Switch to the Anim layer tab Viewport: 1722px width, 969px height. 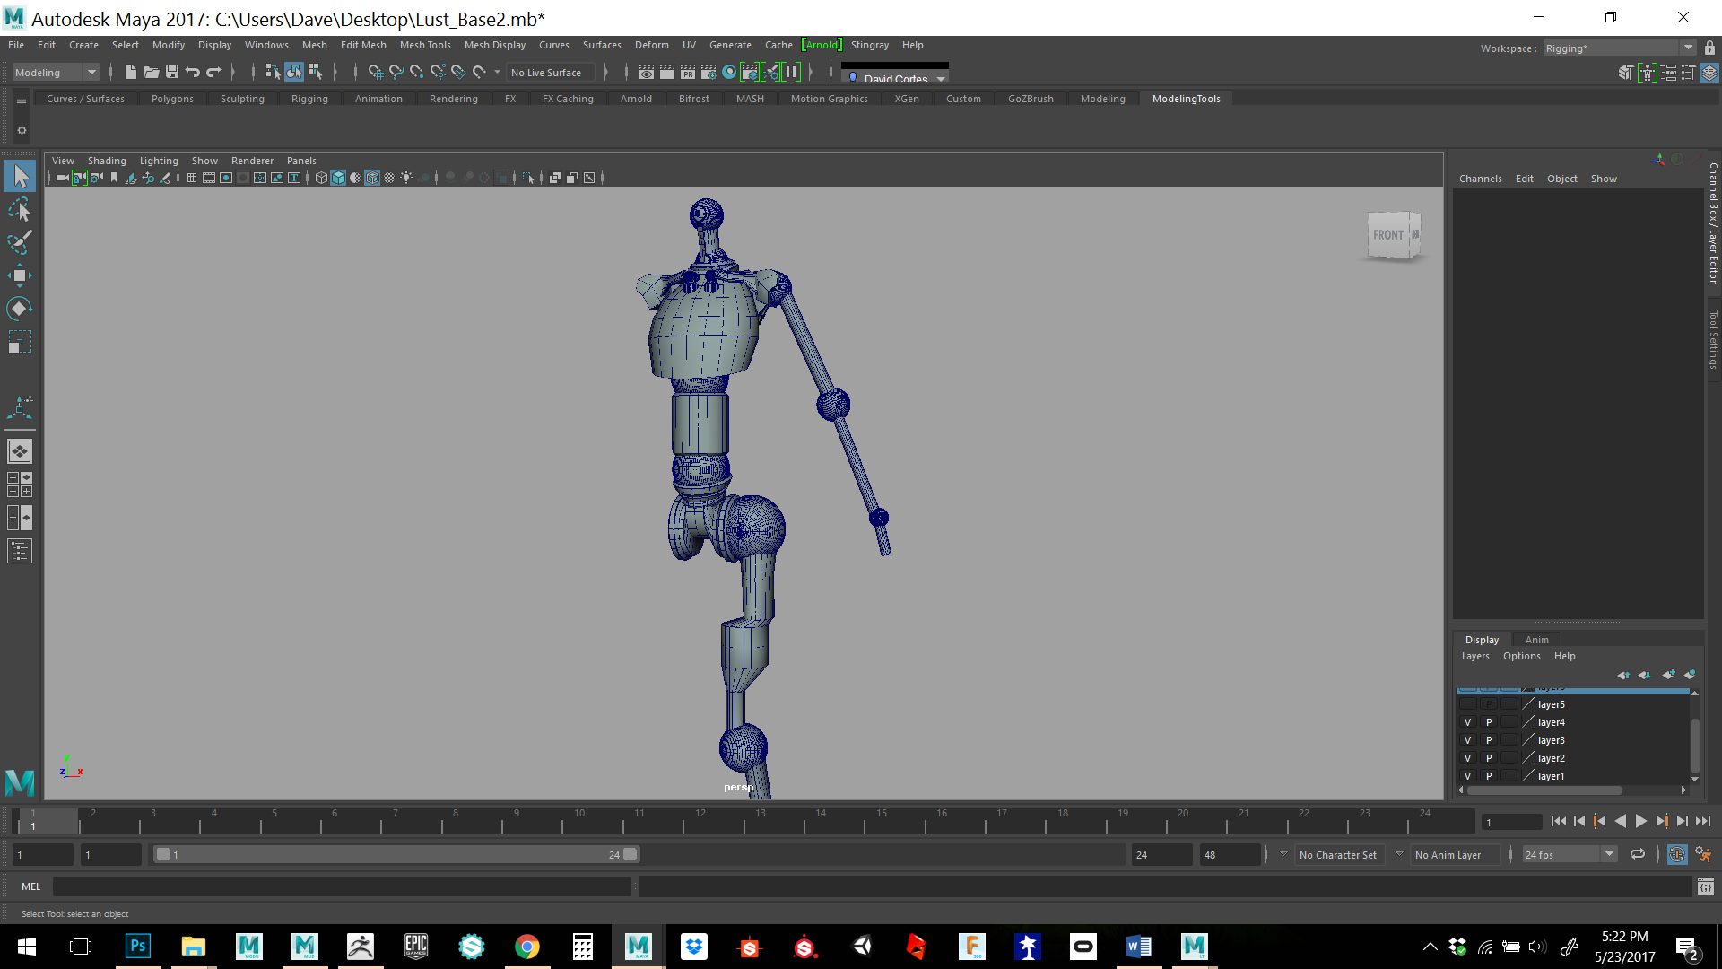1536,640
